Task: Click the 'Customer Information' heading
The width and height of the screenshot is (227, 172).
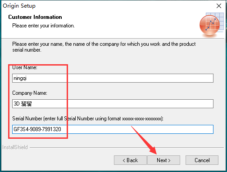Action: point(35,17)
